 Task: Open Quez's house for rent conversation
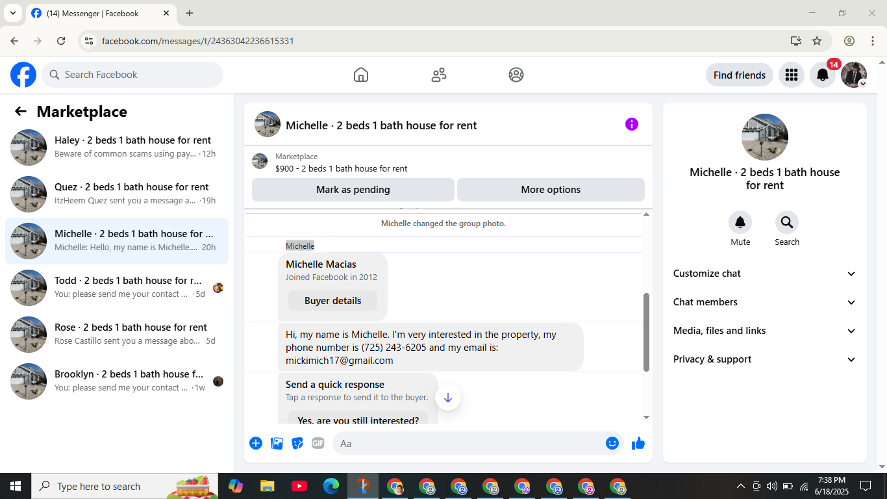(117, 194)
